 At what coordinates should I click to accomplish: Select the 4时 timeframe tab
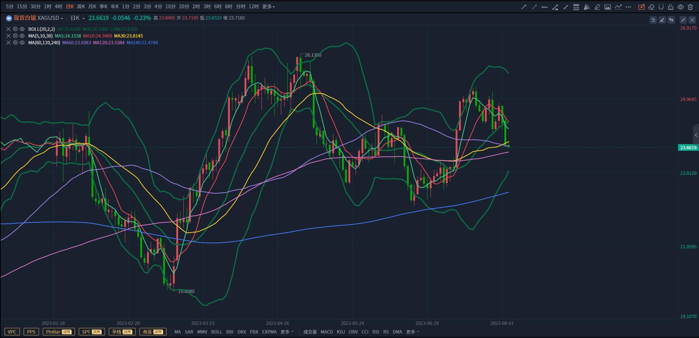pos(58,7)
